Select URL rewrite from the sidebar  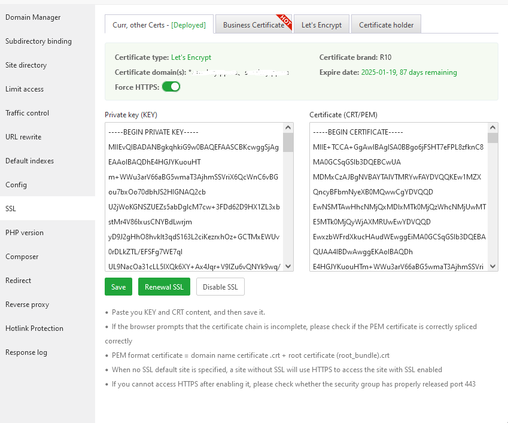[23, 137]
